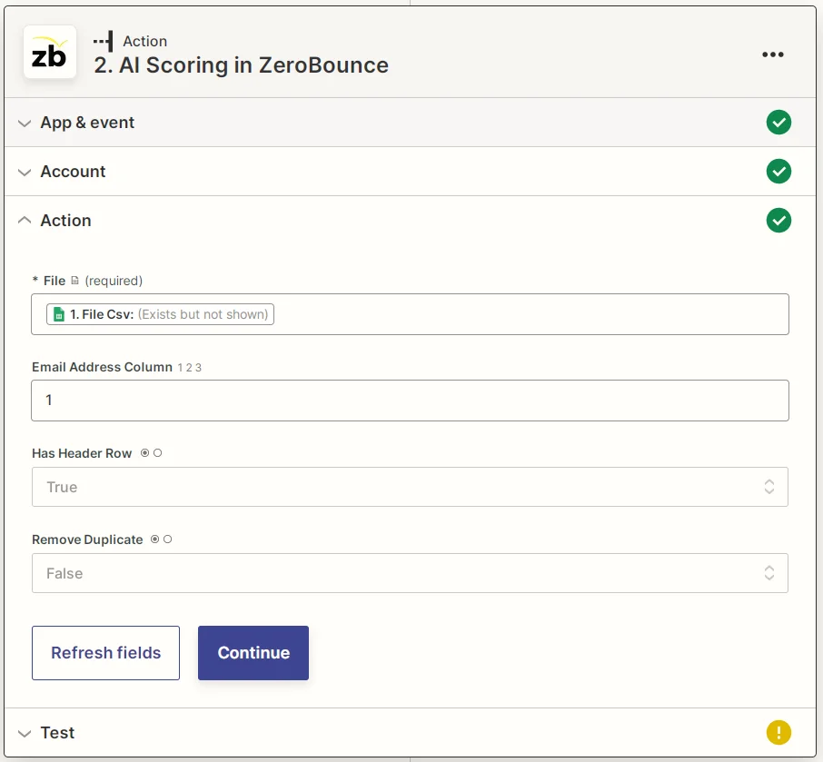Collapse the App & event section

[25, 122]
